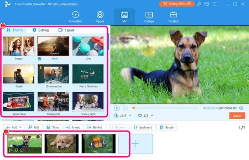Viewport: 249px width, 160px height.
Task: Open the feedback message icon
Action: [206, 4]
